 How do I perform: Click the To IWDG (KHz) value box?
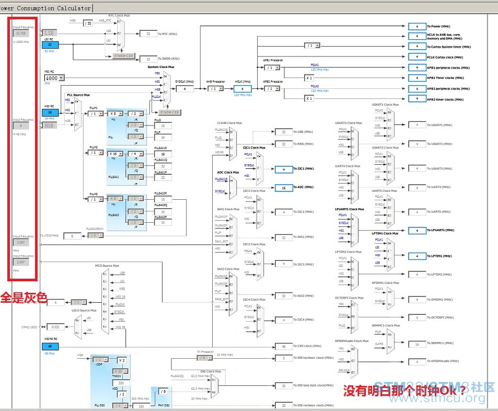click(148, 59)
